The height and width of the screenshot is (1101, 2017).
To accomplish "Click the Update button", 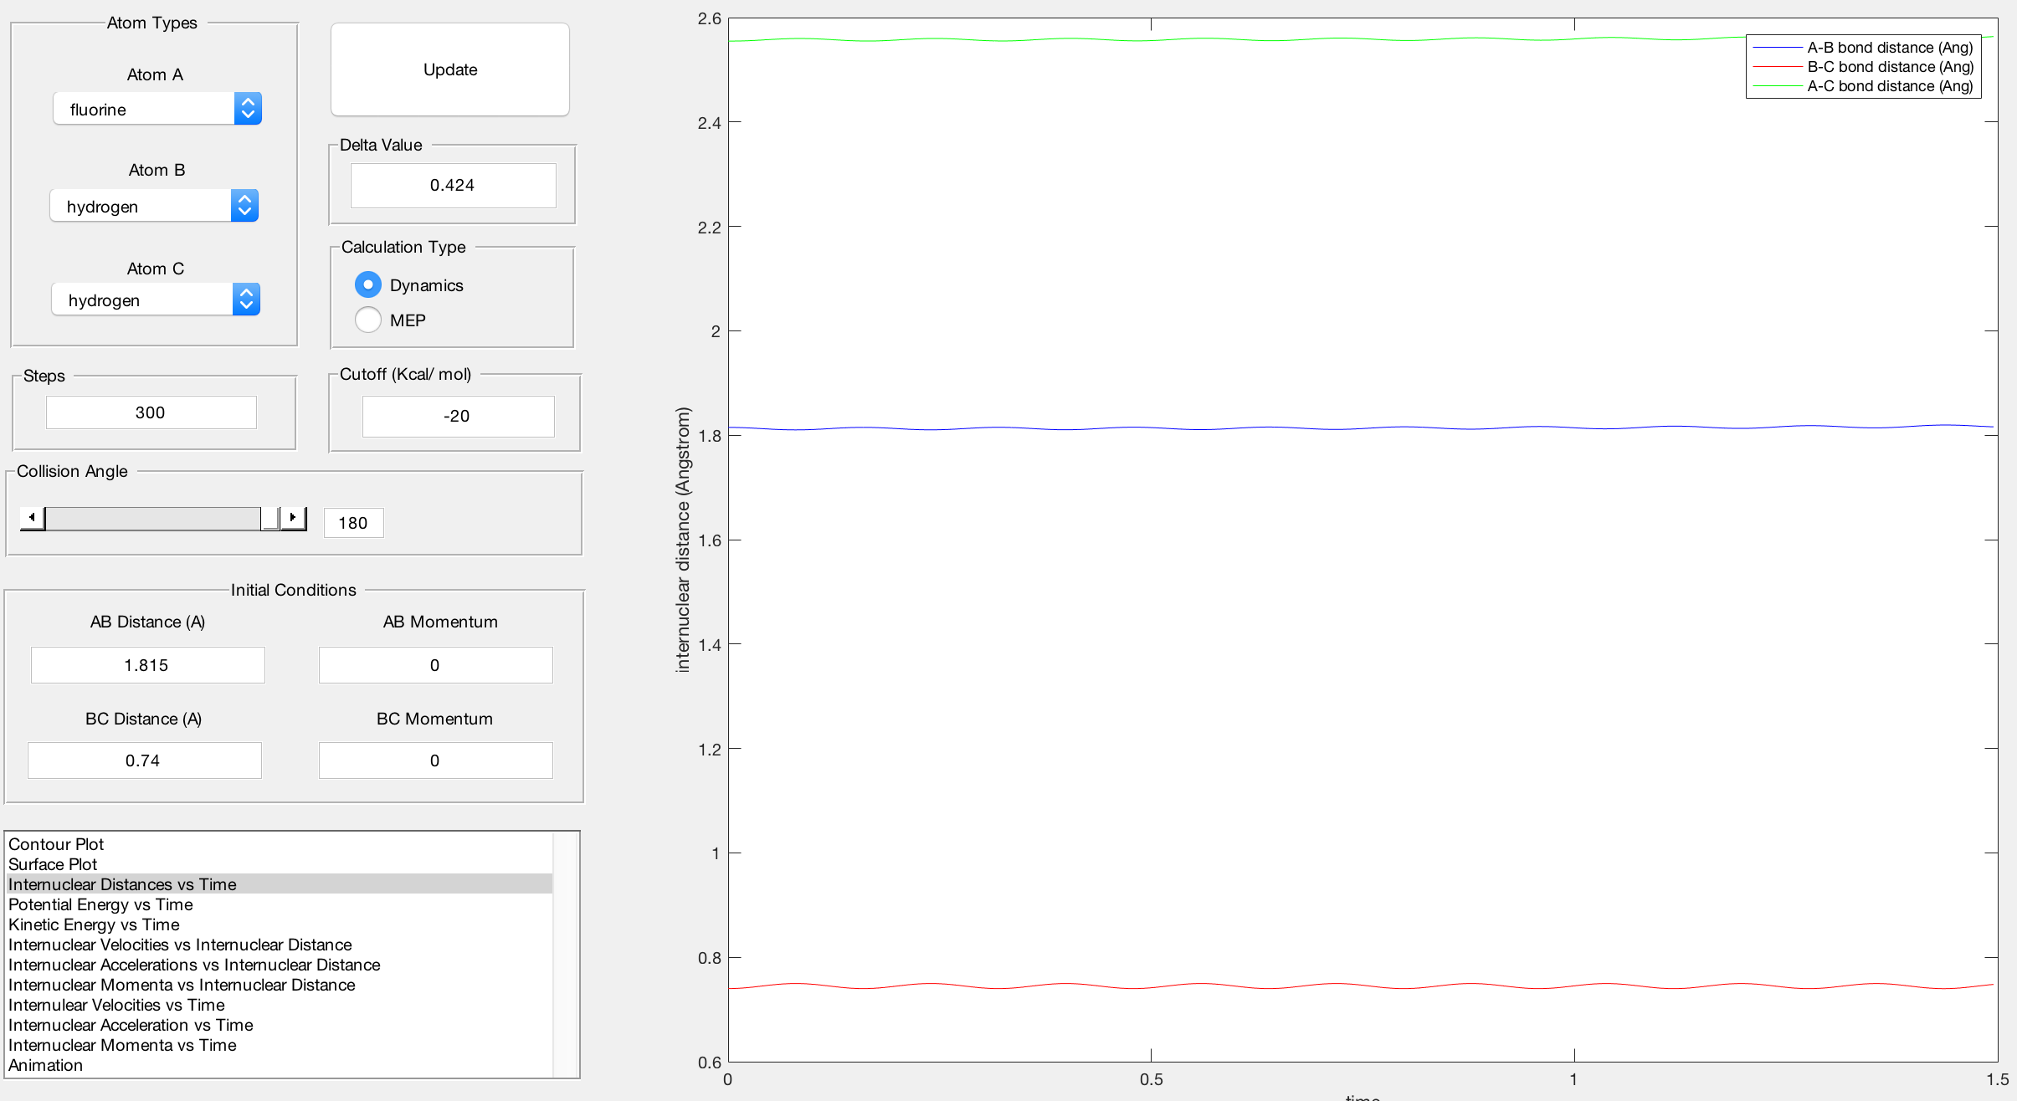I will click(450, 69).
